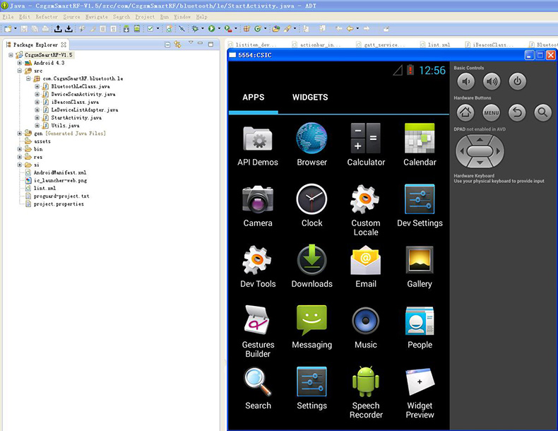The image size is (558, 431).
Task: Launch Speech Recorder app
Action: tap(366, 393)
